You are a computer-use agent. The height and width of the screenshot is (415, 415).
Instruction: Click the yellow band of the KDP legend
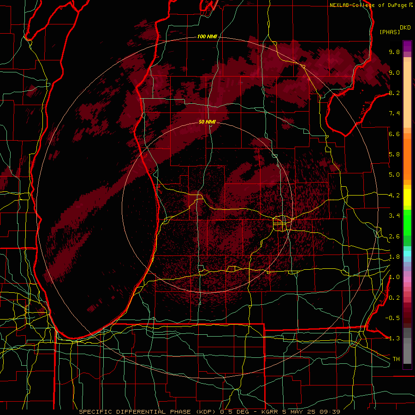pos(407,197)
